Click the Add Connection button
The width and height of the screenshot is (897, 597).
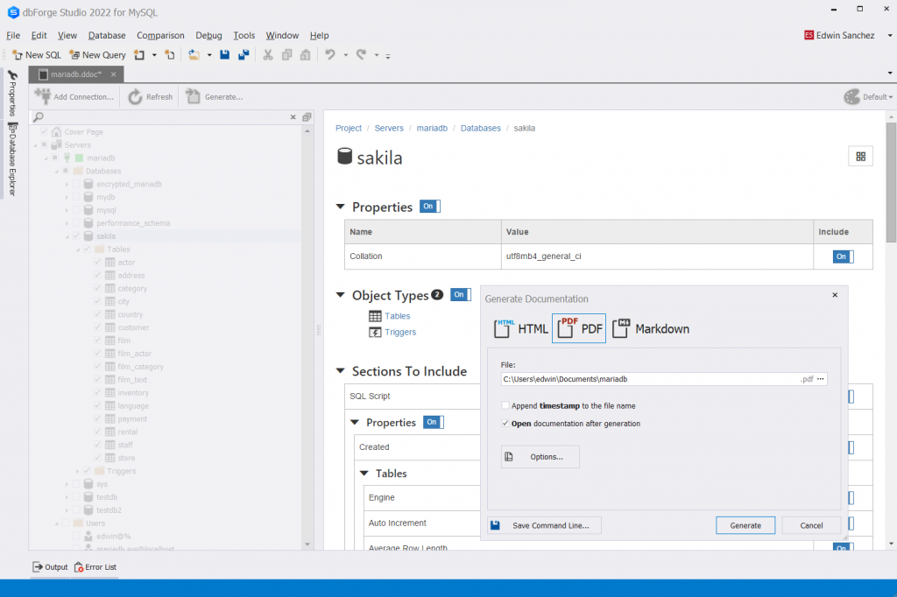pos(74,96)
